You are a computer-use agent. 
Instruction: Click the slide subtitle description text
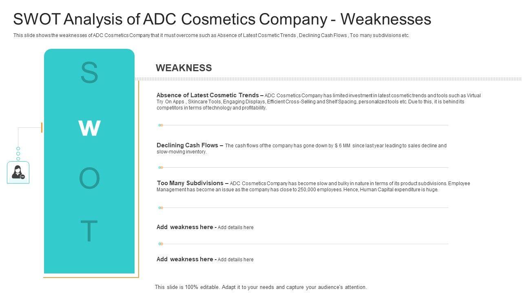coord(211,35)
